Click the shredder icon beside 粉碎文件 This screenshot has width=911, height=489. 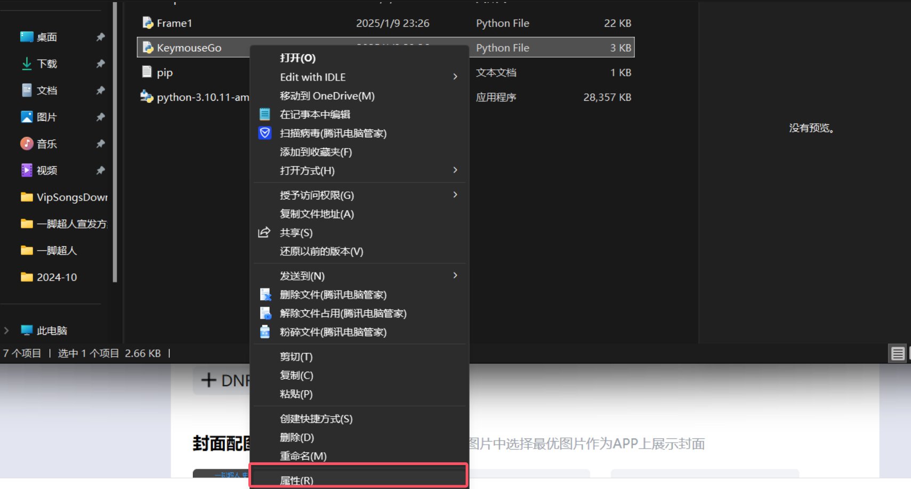click(x=265, y=332)
